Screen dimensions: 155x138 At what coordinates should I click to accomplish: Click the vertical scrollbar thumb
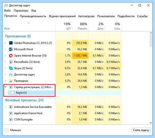click(x=151, y=41)
